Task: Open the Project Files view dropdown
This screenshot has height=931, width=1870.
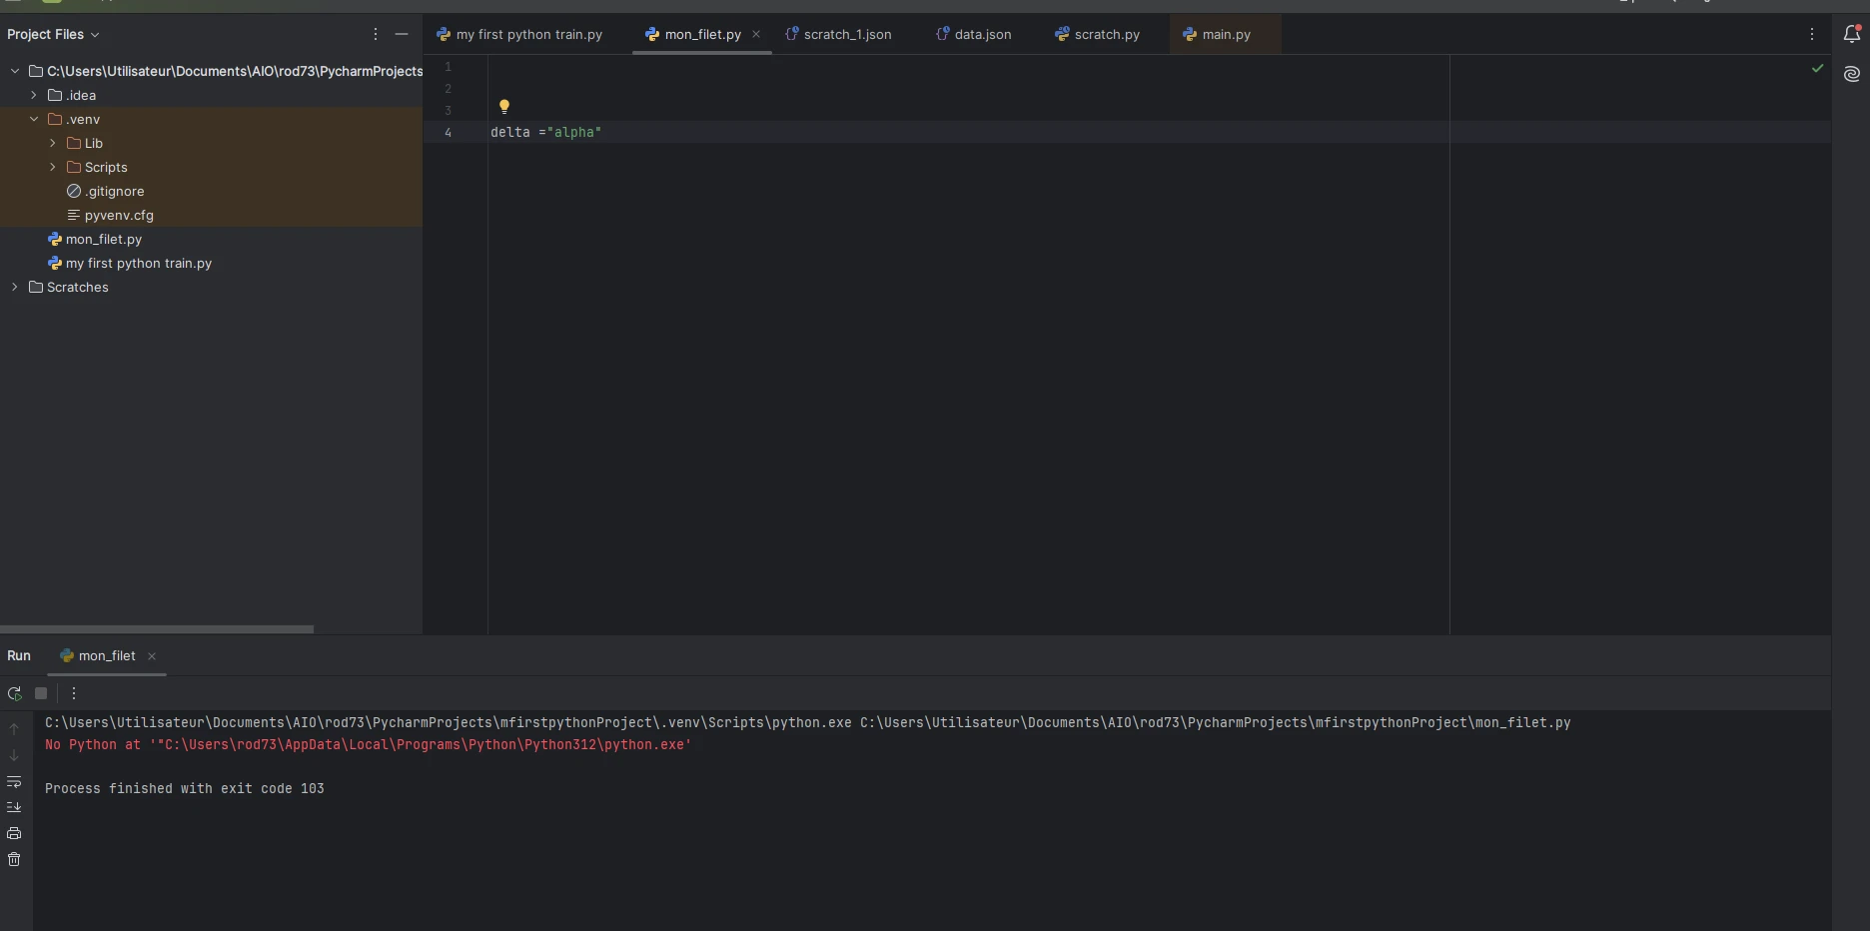Action: pos(53,34)
